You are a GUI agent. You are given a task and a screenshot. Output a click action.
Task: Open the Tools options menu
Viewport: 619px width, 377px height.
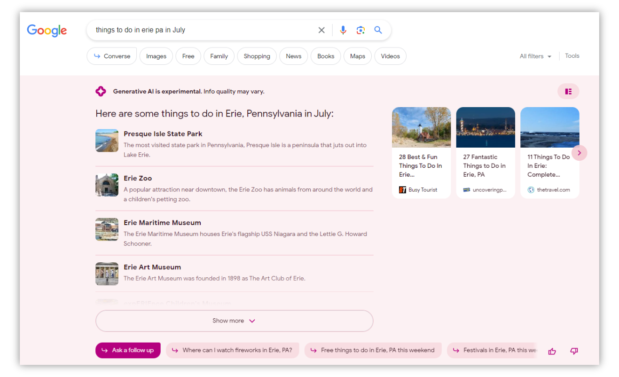(572, 56)
